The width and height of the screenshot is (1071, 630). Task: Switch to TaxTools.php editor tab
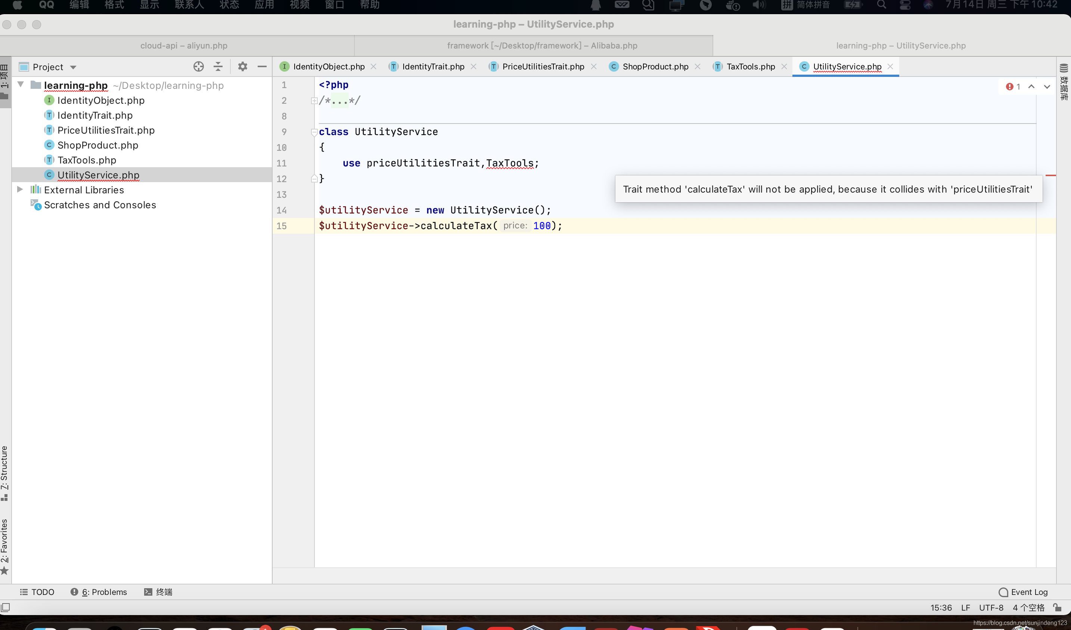tap(750, 67)
